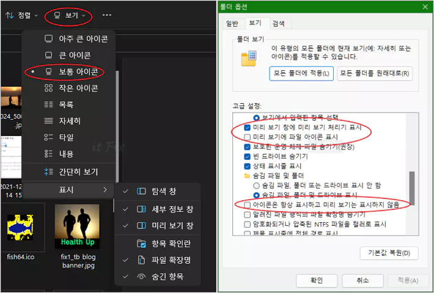Image resolution: width=434 pixels, height=293 pixels.
Task: Click the 아주 큰 아이콘 monitor icon
Action: click(48, 38)
